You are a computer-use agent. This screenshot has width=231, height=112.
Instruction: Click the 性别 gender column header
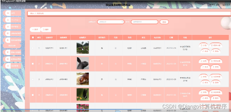pos(116,38)
